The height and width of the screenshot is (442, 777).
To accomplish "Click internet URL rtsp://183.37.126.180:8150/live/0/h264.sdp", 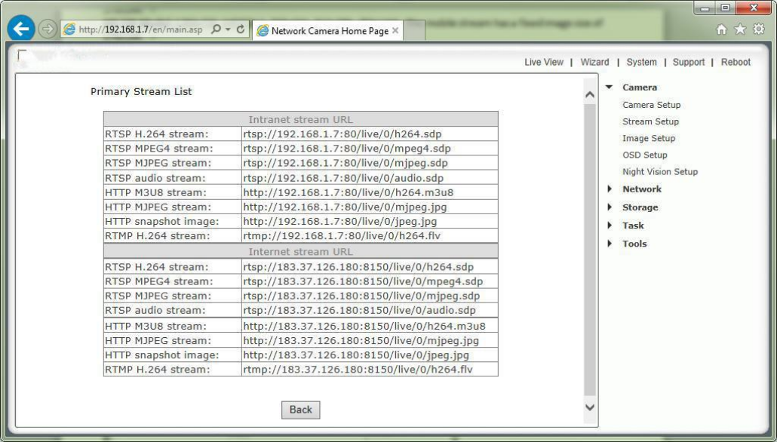I will [358, 267].
